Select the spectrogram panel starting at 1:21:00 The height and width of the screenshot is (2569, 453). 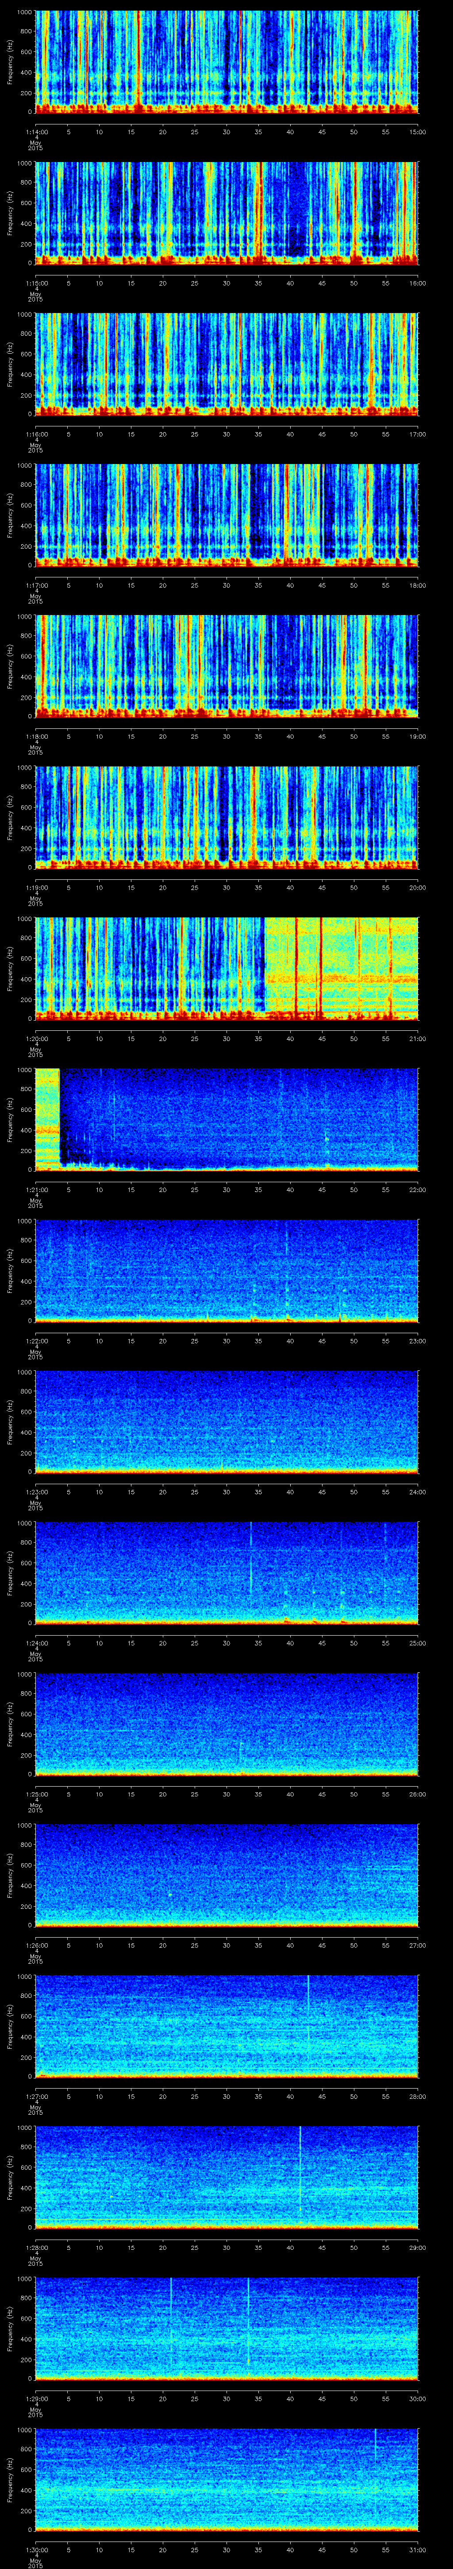[x=227, y=1119]
